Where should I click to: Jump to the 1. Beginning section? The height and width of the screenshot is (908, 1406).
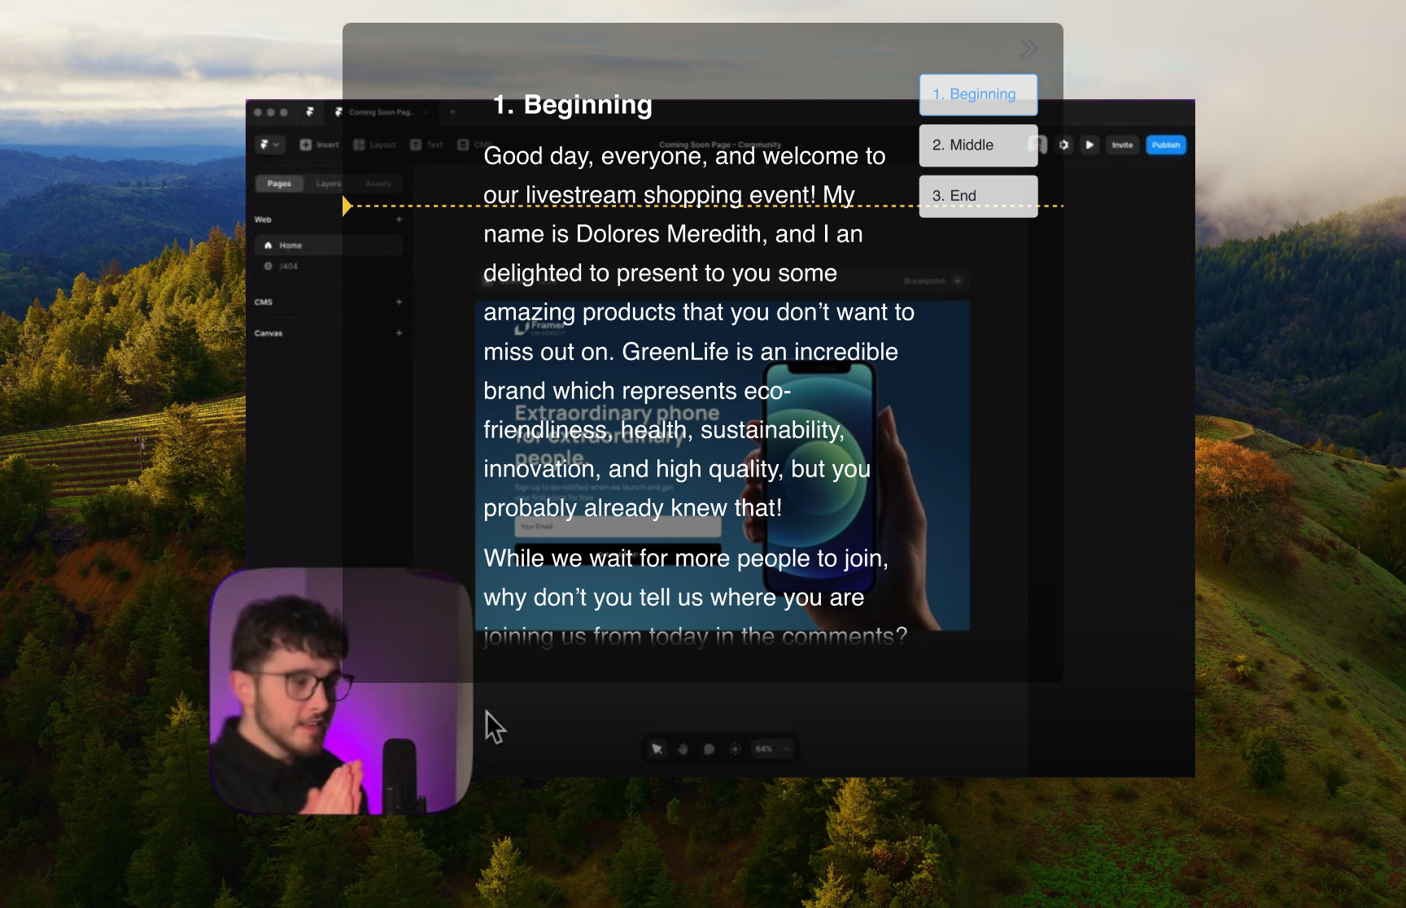pyautogui.click(x=978, y=94)
